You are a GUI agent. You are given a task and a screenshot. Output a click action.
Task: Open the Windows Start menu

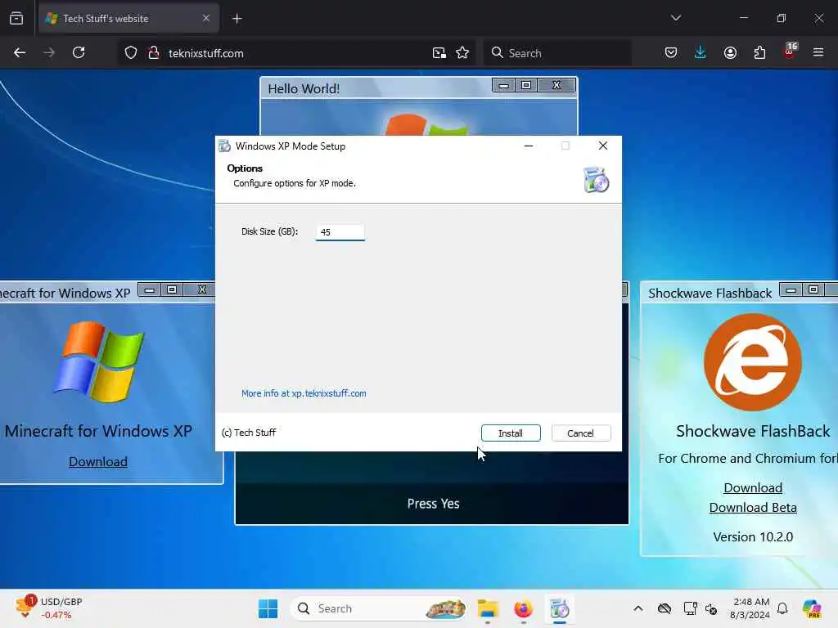point(268,608)
